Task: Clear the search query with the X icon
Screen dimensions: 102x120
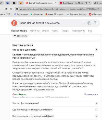Action: pos(83,23)
